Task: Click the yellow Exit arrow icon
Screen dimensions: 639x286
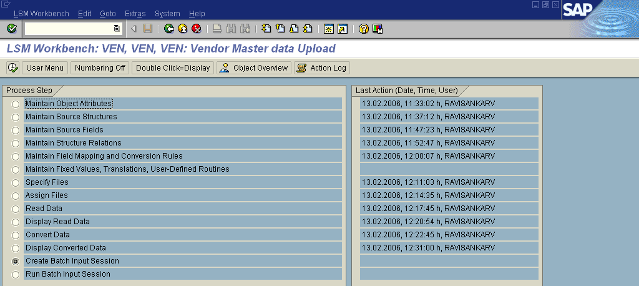Action: [182, 29]
